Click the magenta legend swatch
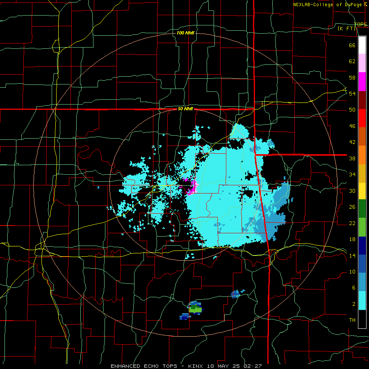Screen dimensions: 369x369 (362, 82)
